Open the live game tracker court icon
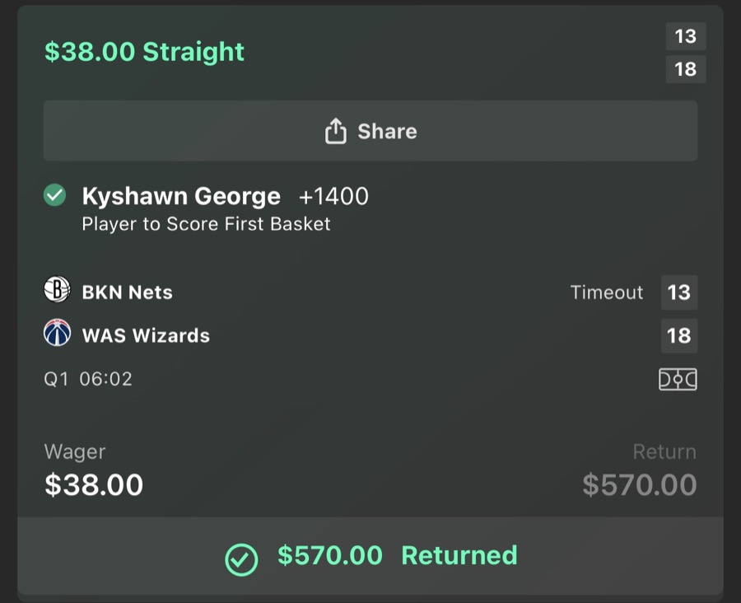The image size is (741, 603). [x=678, y=378]
